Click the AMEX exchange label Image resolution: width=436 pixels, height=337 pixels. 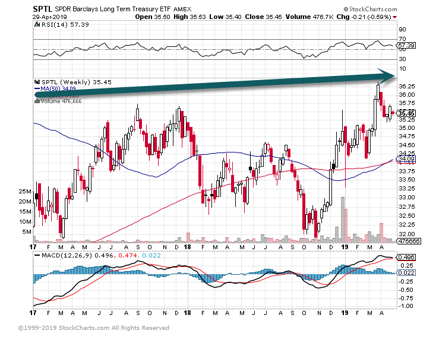coord(182,9)
